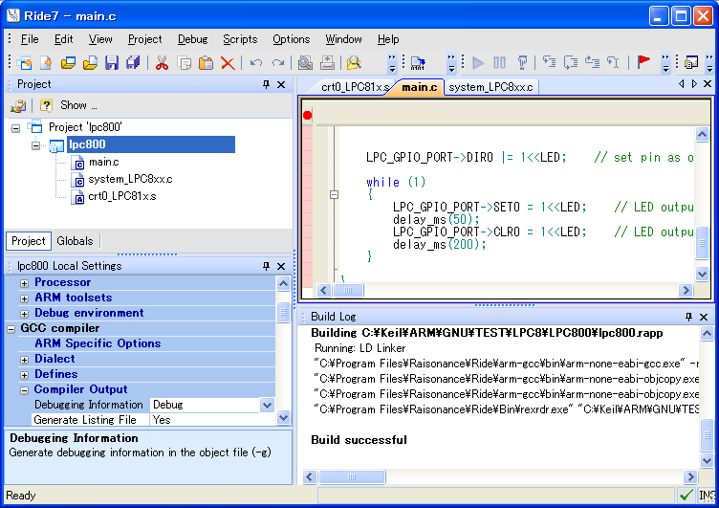Screen dimensions: 719x508
Task: Click the Redo arrow icon
Action: click(278, 62)
